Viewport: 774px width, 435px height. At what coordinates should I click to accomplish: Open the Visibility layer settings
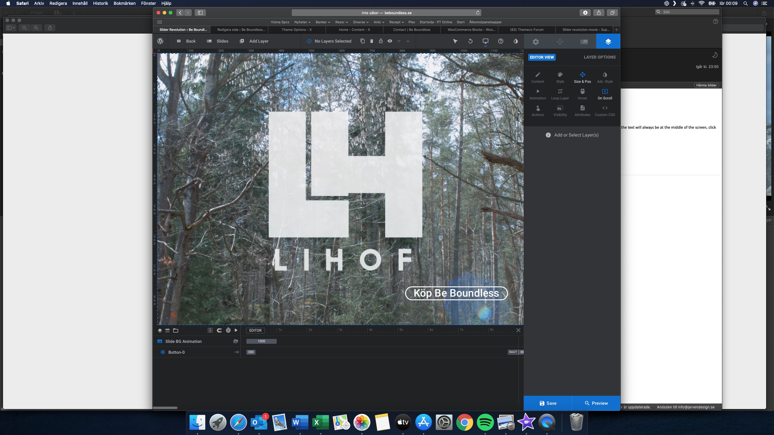[x=560, y=111]
